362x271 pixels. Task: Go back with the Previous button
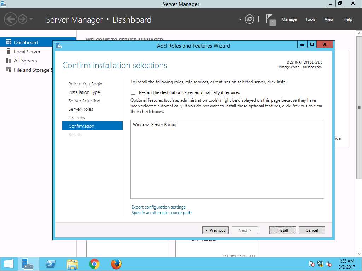coord(215,230)
